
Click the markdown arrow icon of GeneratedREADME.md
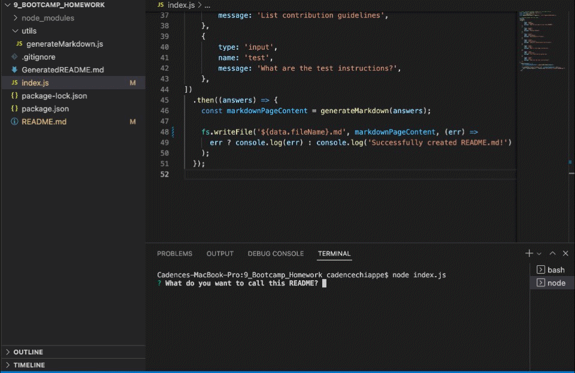click(x=14, y=69)
